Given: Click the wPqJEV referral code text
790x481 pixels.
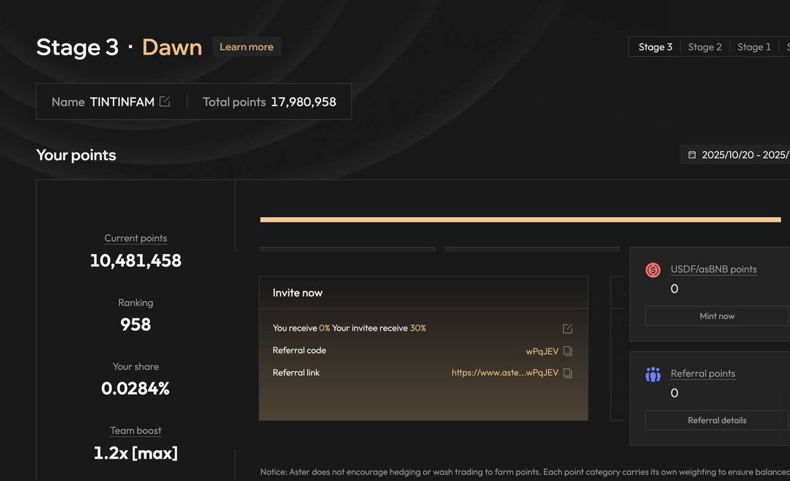Looking at the screenshot, I should click(542, 351).
